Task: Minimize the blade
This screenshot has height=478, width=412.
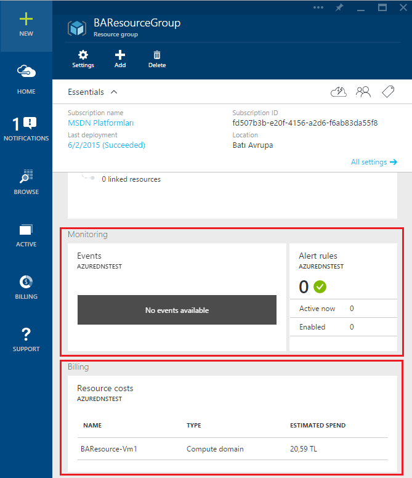Action: point(361,9)
